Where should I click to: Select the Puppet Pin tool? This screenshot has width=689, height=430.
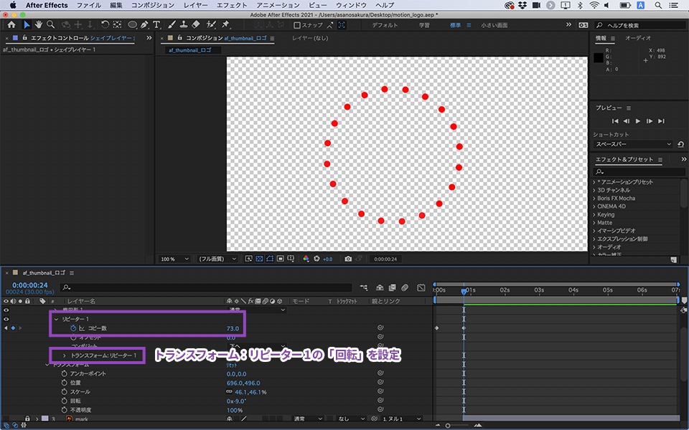tap(225, 25)
